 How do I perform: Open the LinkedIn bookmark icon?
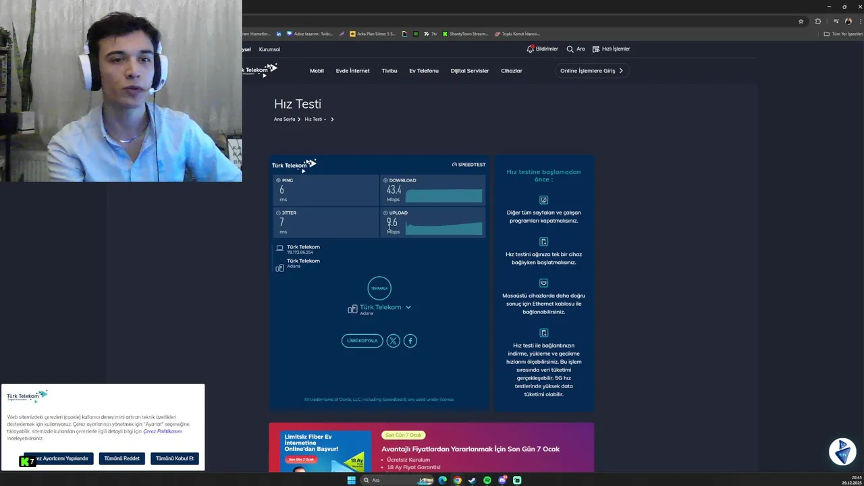(x=279, y=34)
